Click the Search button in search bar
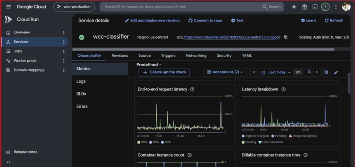The image size is (355, 167). 271,7
